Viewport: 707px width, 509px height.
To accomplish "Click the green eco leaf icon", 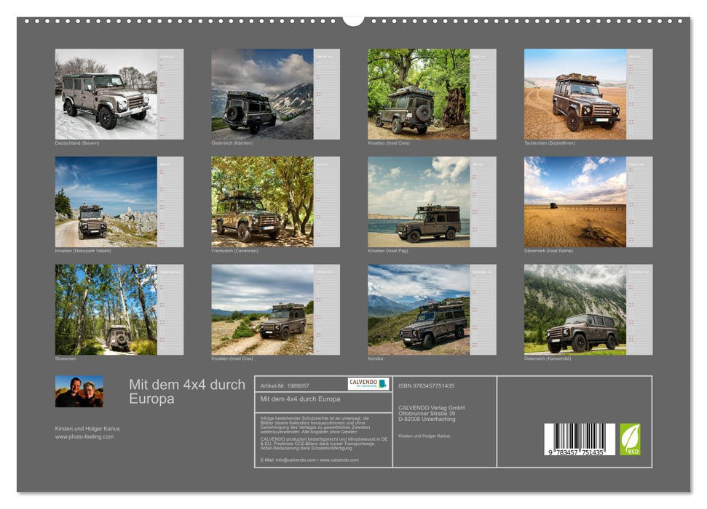I will point(631,438).
